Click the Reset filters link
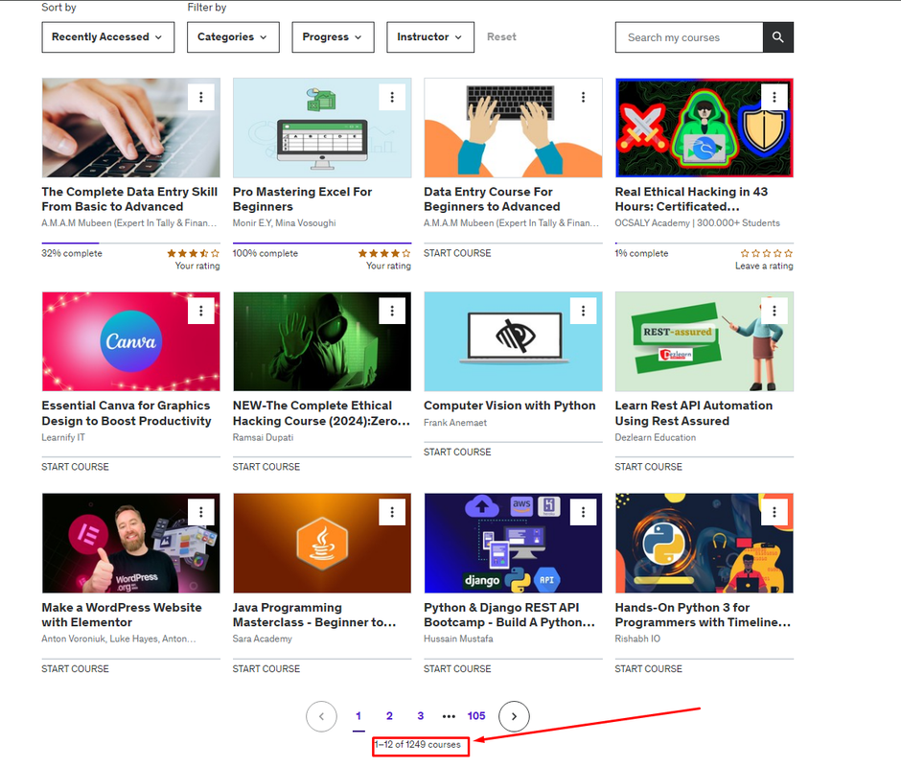The width and height of the screenshot is (901, 767). click(x=501, y=36)
